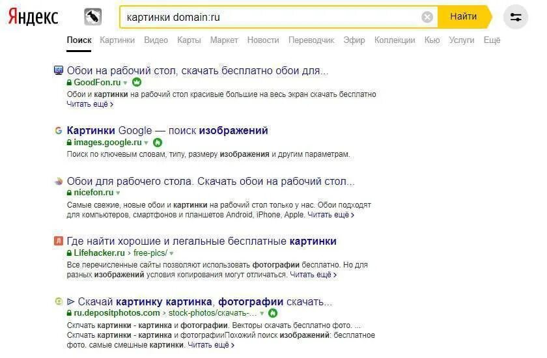Click green badge icon next to GoodFon.ru
The image size is (547, 358).
(137, 82)
